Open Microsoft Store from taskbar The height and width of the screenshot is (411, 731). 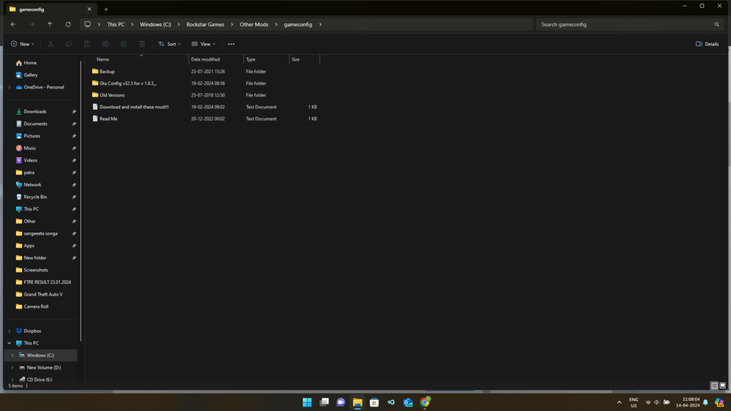[x=374, y=402]
